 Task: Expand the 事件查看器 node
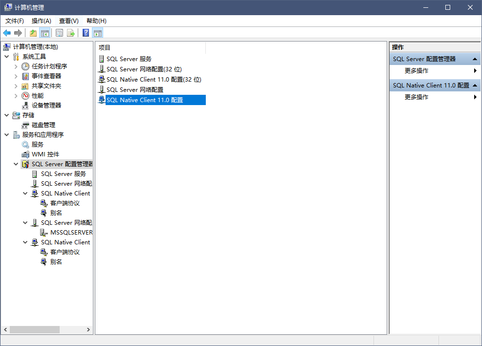point(16,76)
